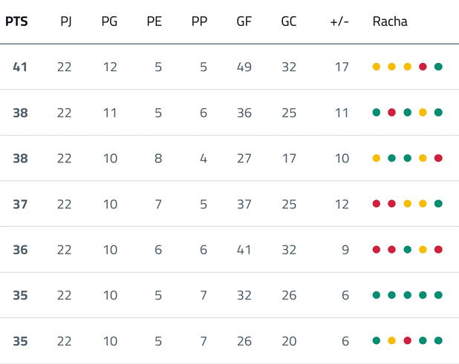Select the PP column header
459x364 pixels.
[199, 21]
